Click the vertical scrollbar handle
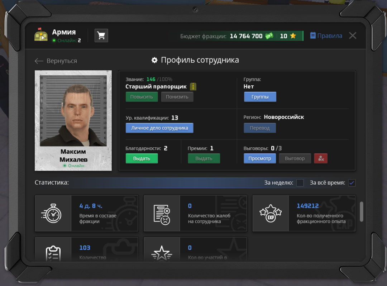 362,211
